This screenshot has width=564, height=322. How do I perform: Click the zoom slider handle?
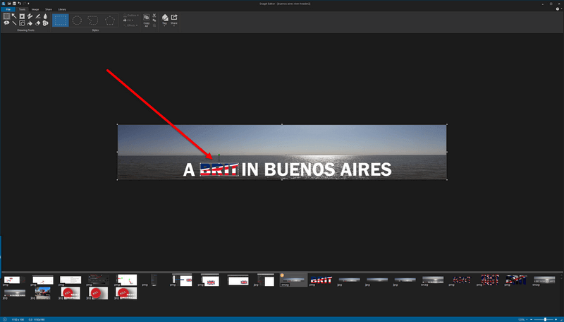545,319
